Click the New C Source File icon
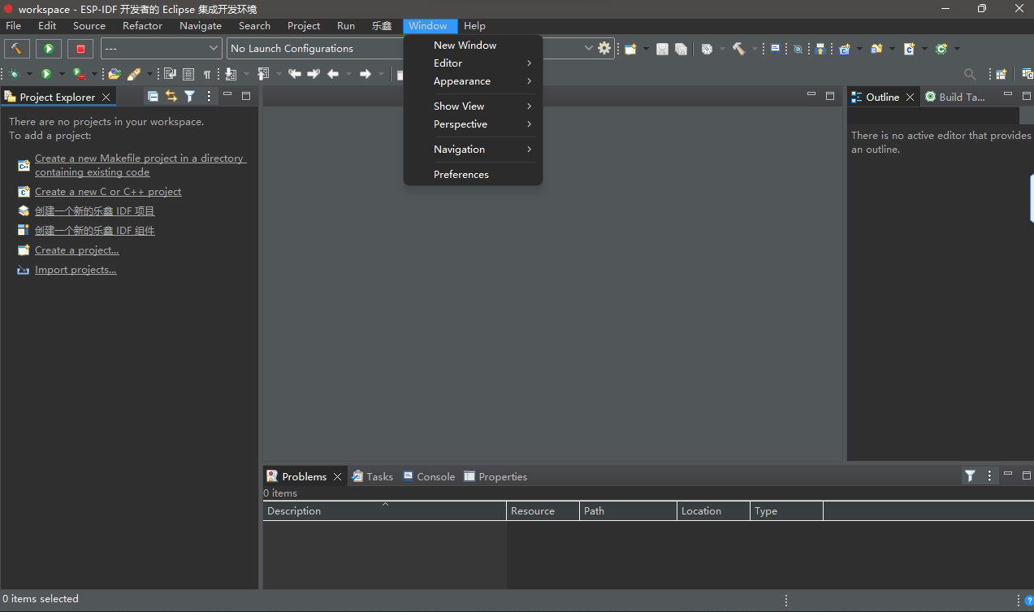This screenshot has height=612, width=1034. 909,49
